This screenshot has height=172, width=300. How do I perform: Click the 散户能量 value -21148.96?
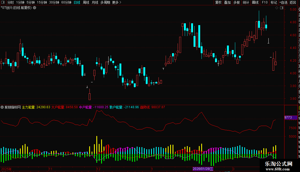click(x=131, y=107)
